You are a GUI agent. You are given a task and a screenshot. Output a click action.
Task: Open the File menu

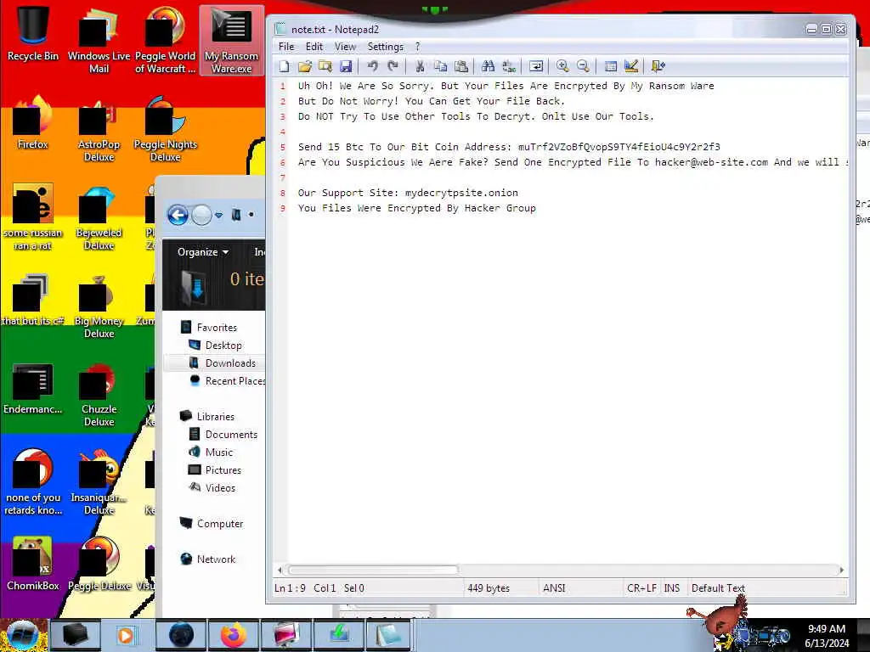point(286,47)
